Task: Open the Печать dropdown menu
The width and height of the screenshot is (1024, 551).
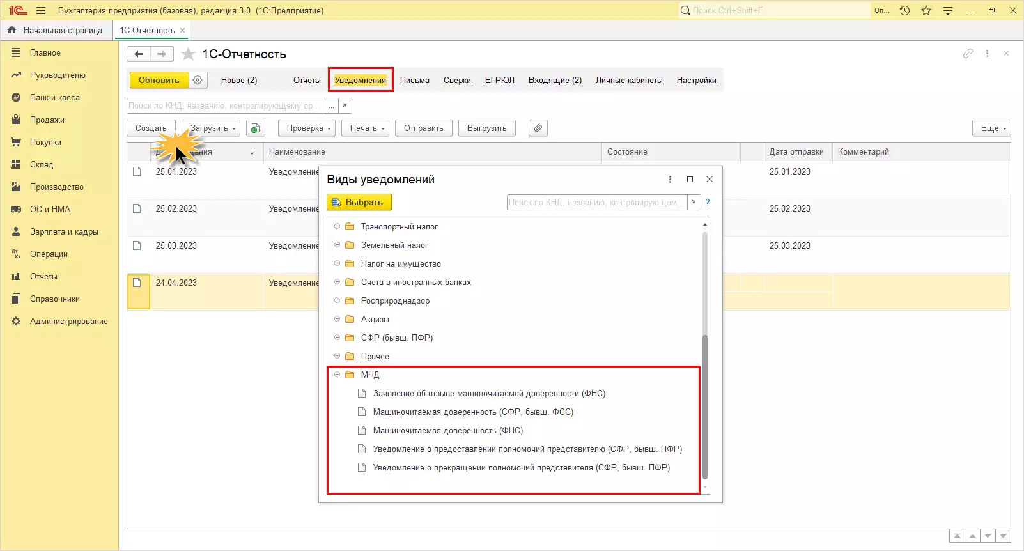Action: pos(368,128)
